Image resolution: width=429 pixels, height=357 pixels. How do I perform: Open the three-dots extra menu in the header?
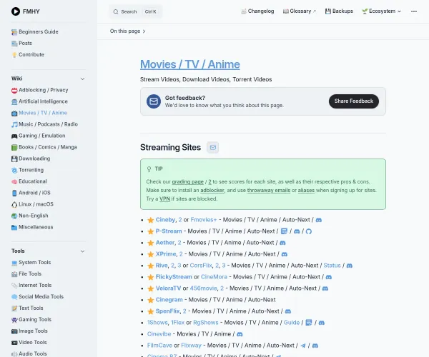[x=414, y=11]
